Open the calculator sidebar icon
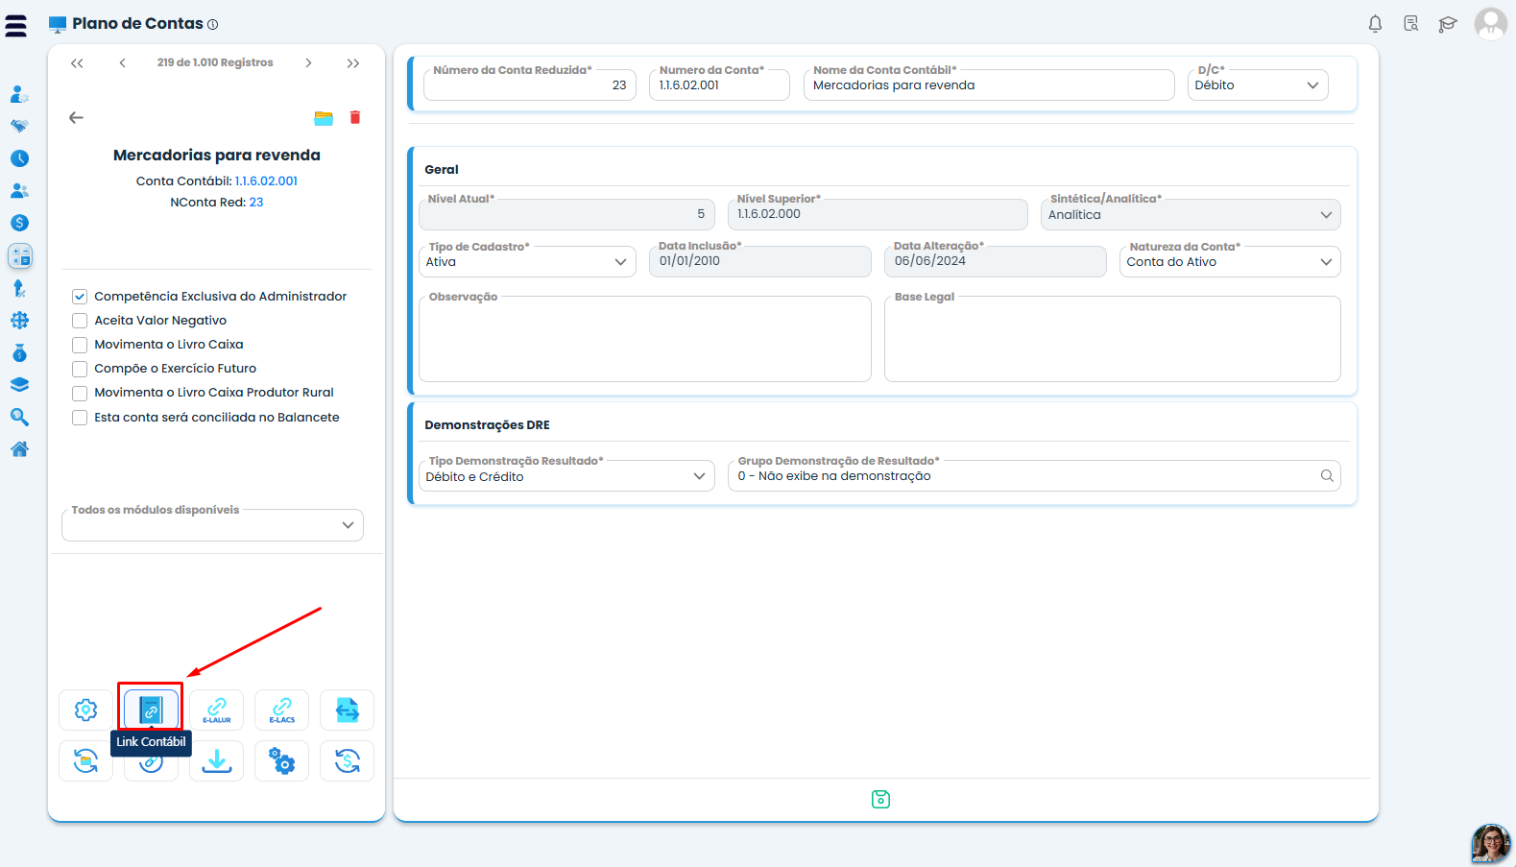Image resolution: width=1516 pixels, height=867 pixels. pyautogui.click(x=20, y=255)
